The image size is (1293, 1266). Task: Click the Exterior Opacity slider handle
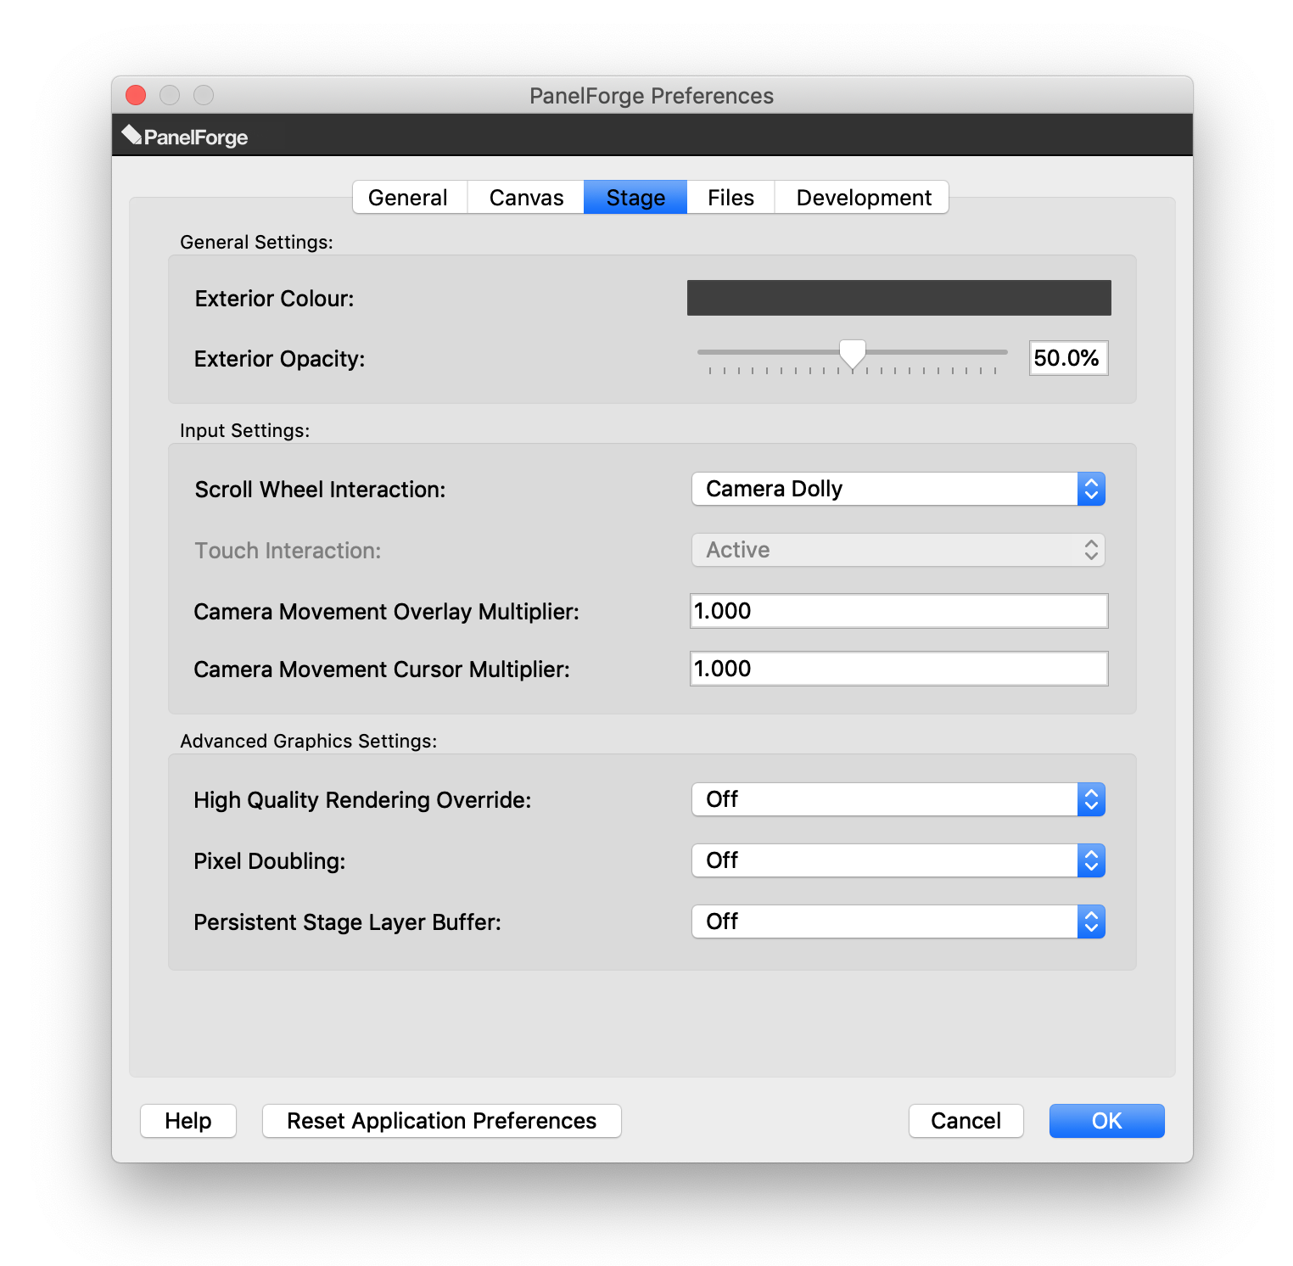(852, 354)
